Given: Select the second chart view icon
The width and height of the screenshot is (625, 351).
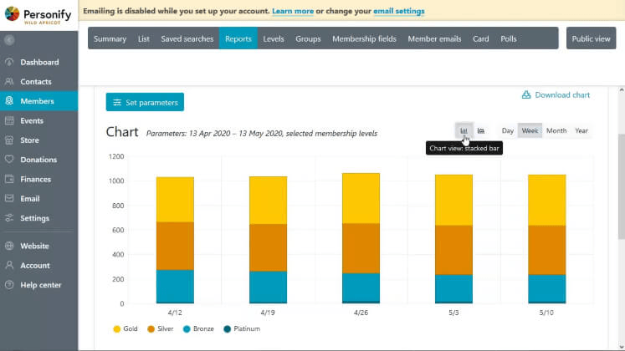Looking at the screenshot, I should 481,130.
